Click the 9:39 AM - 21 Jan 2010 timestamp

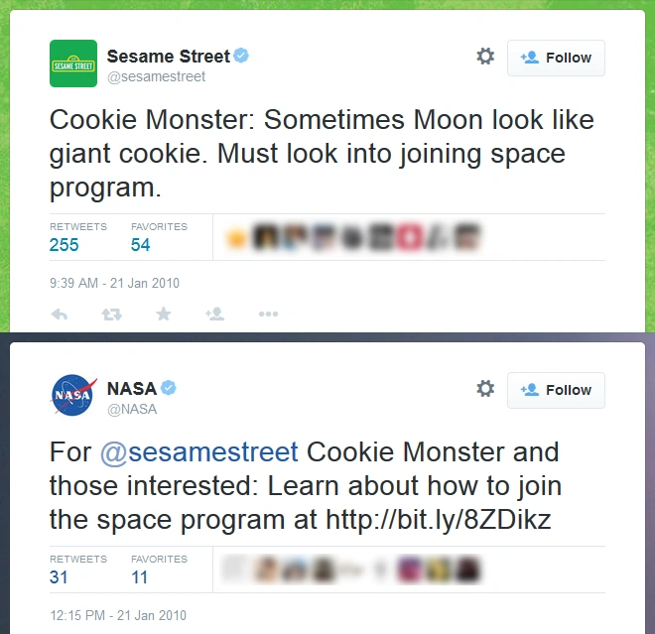[114, 283]
